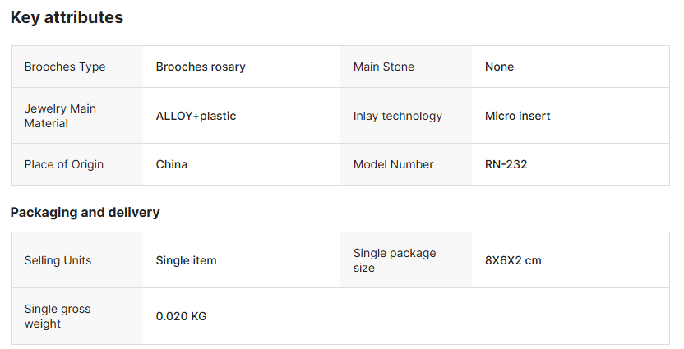The width and height of the screenshot is (684, 349).
Task: Click the Brooches Type label cell
Action: point(65,67)
